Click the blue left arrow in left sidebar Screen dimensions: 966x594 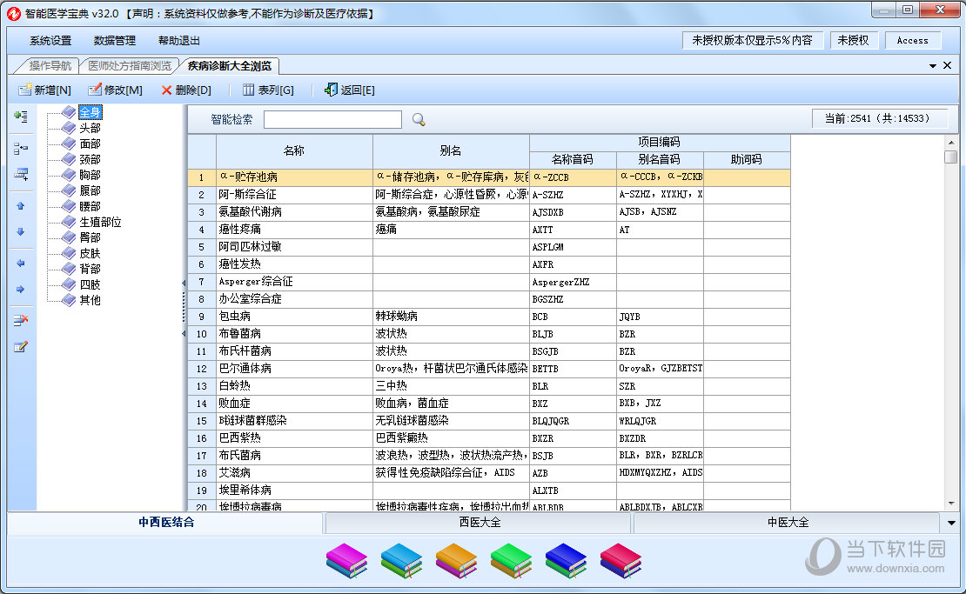click(x=21, y=264)
